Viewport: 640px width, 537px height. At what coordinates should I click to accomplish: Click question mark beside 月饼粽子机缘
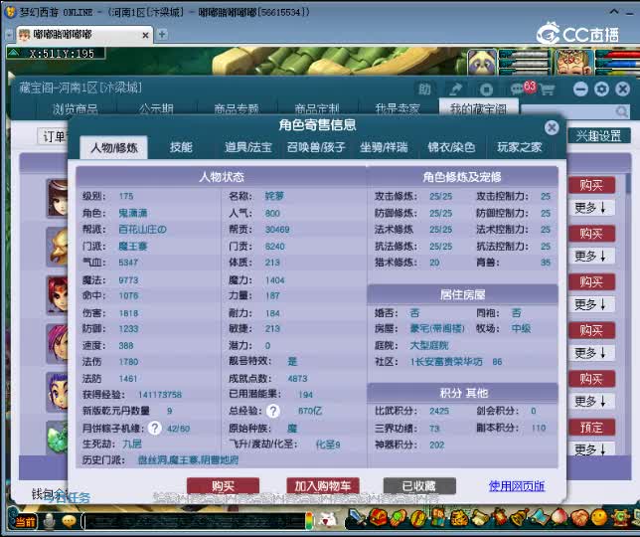(x=154, y=428)
